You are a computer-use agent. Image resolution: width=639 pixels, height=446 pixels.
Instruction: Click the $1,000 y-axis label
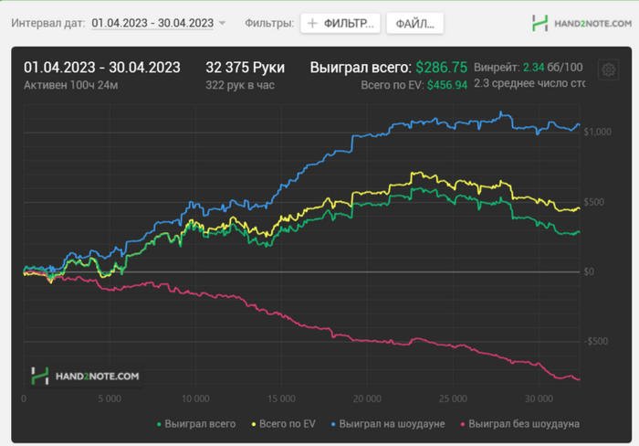597,132
